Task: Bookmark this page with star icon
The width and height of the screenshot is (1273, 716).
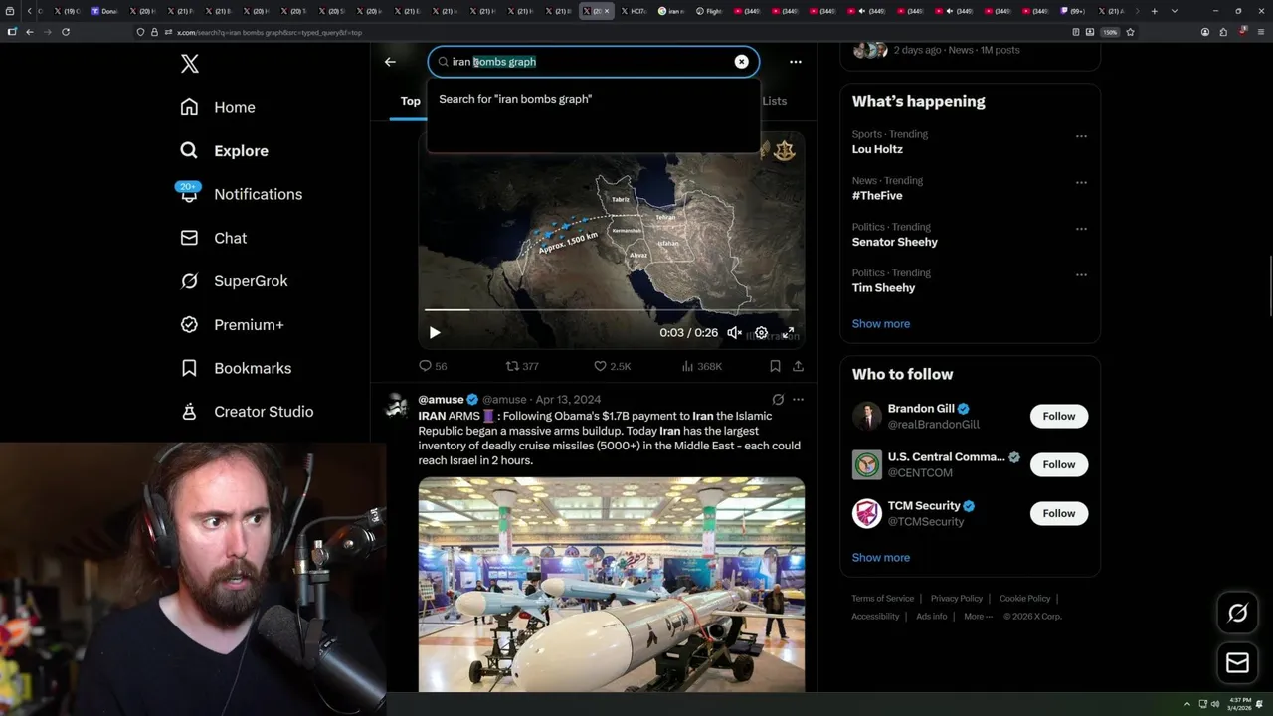Action: tap(1130, 32)
